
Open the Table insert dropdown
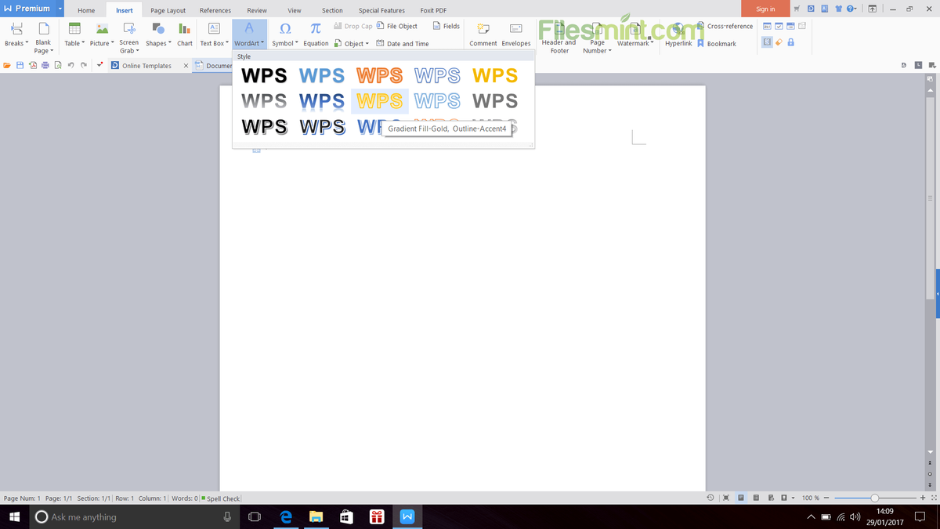[74, 34]
